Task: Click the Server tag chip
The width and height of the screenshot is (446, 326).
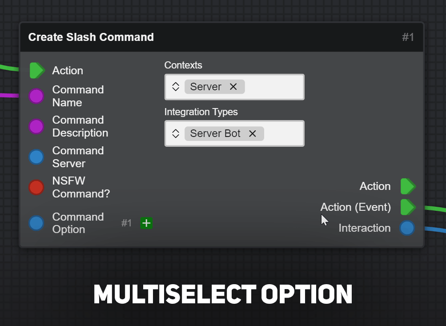Action: tap(205, 87)
